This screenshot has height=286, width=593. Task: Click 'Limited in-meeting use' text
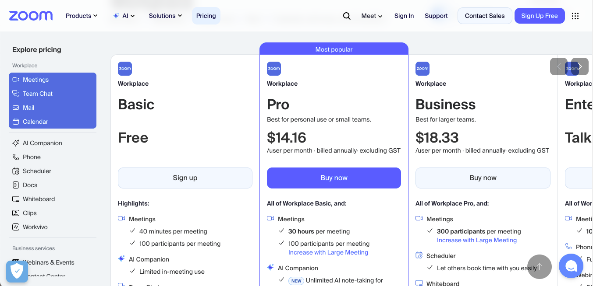172,272
